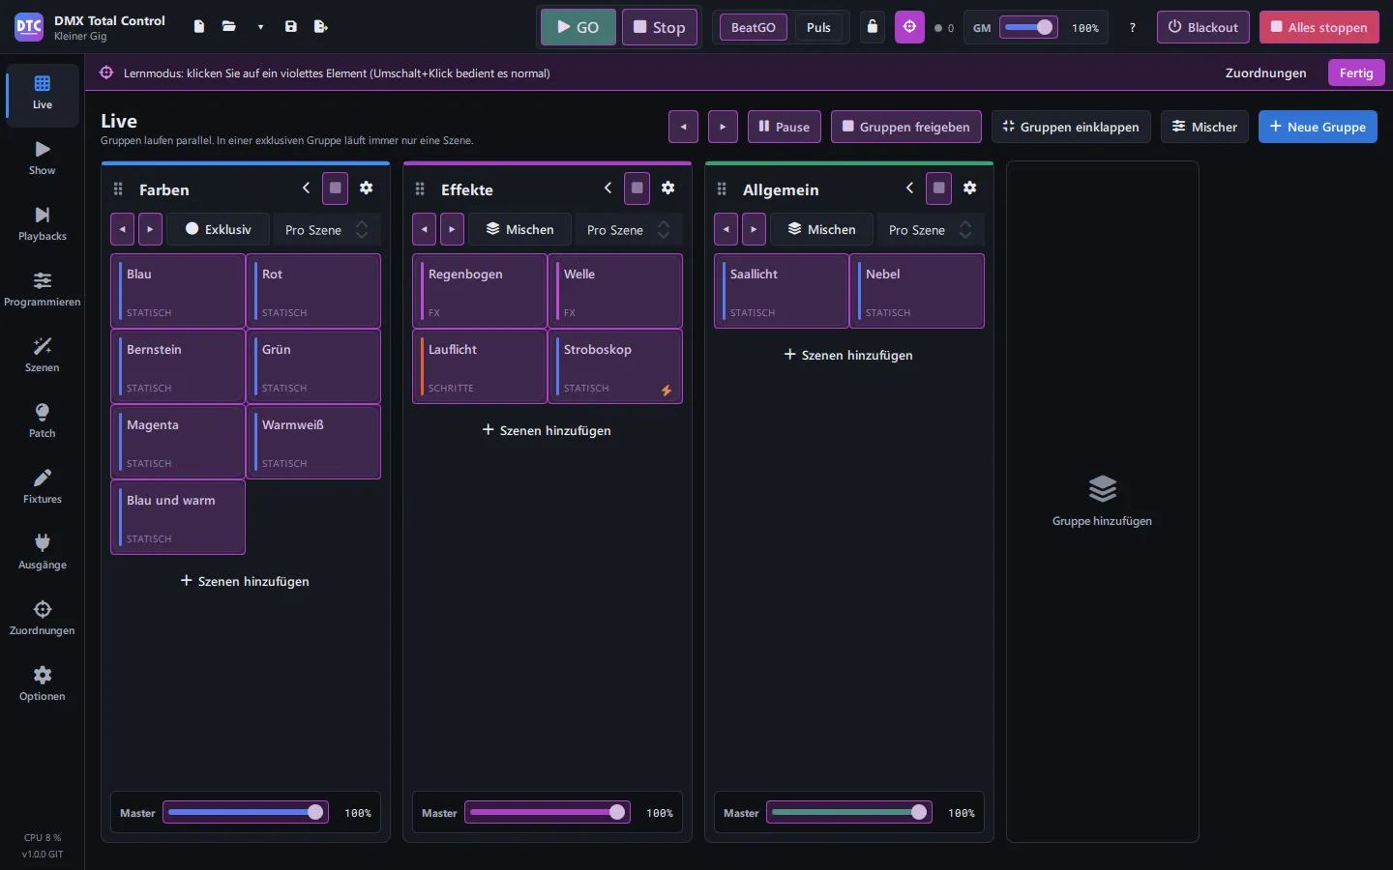Viewport: 1393px width, 870px height.
Task: Click the layers icon to add a group
Action: (x=1103, y=489)
